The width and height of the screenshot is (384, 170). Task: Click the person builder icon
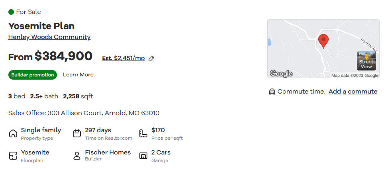77,156
